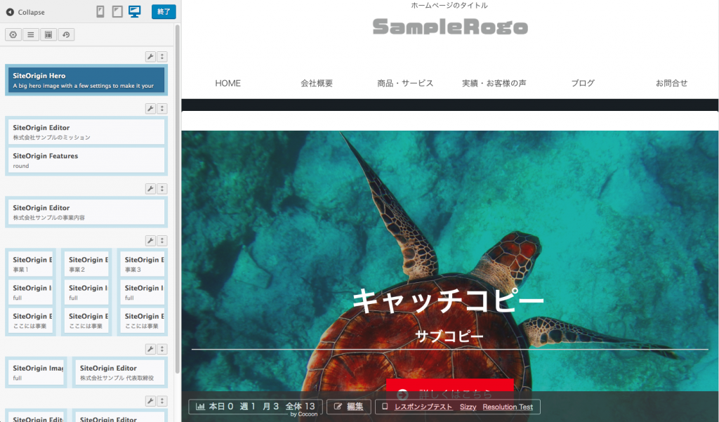Viewport: 719px width, 422px height.
Task: Open the gear settings tool
Action: point(13,34)
